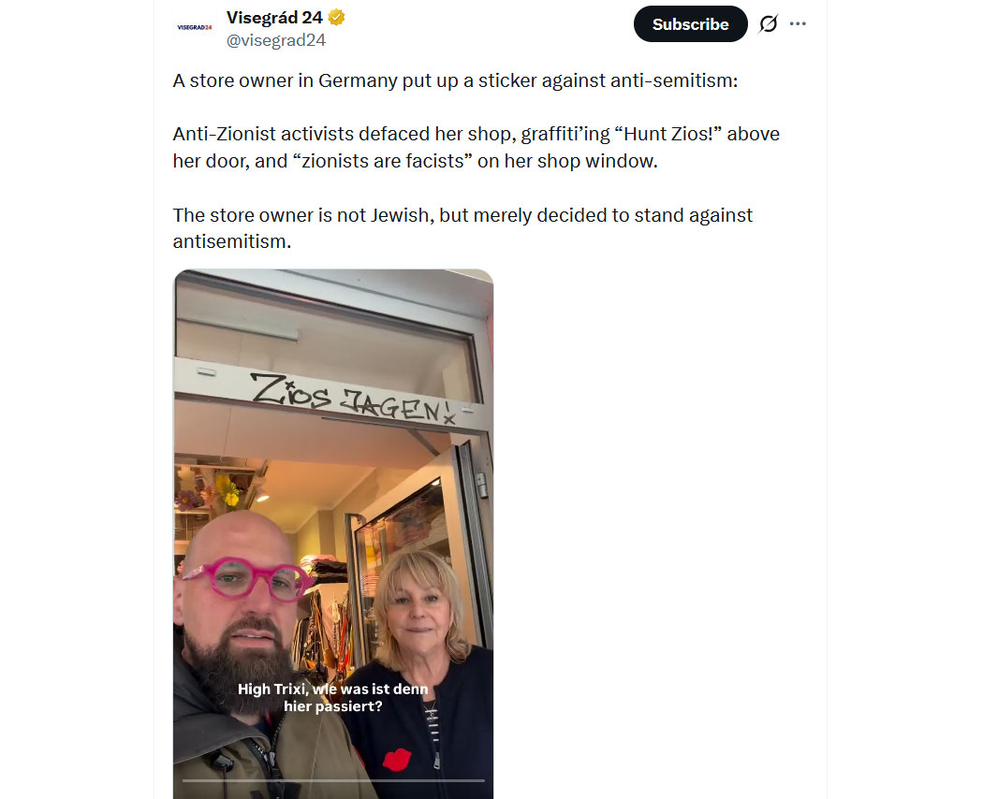Open the Grok explain-post icon
The image size is (983, 799).
(768, 23)
